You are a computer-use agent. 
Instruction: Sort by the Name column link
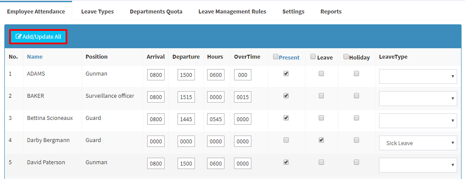(x=35, y=57)
